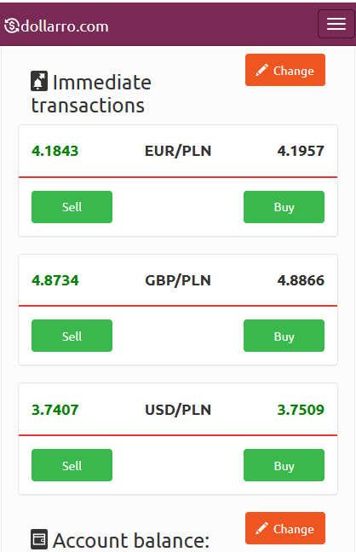This screenshot has width=356, height=552.
Task: Sell EUR/PLN at 4.1843
Action: pos(72,207)
